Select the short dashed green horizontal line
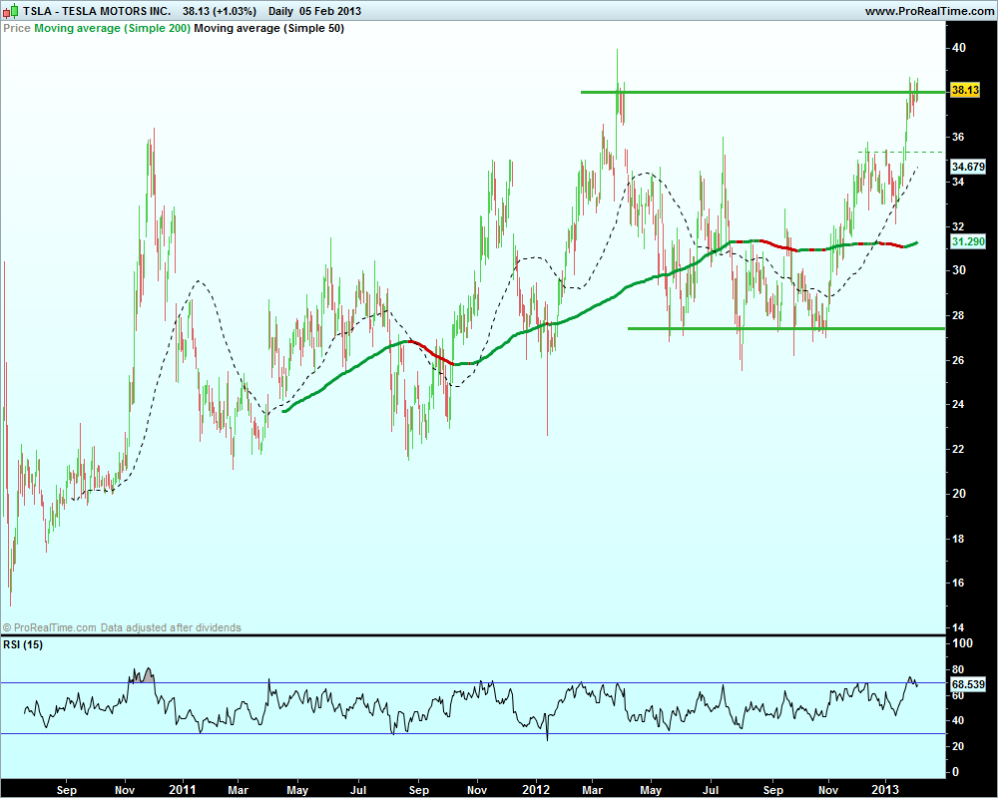998x798 pixels. pyautogui.click(x=900, y=152)
